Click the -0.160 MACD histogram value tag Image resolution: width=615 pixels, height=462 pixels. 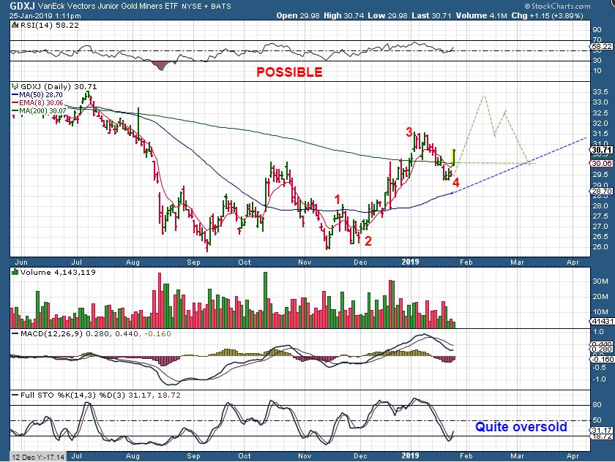click(602, 359)
